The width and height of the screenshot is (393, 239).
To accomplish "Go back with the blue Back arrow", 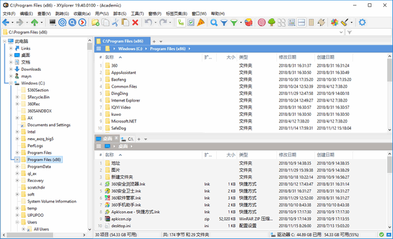I will coord(5,22).
